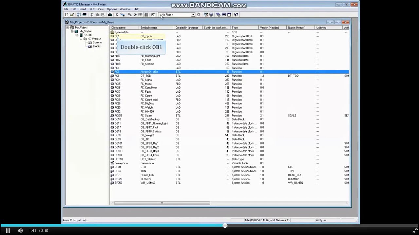Click the OB1 block icon
Viewport: 419px width, 235px height.
[112, 36]
